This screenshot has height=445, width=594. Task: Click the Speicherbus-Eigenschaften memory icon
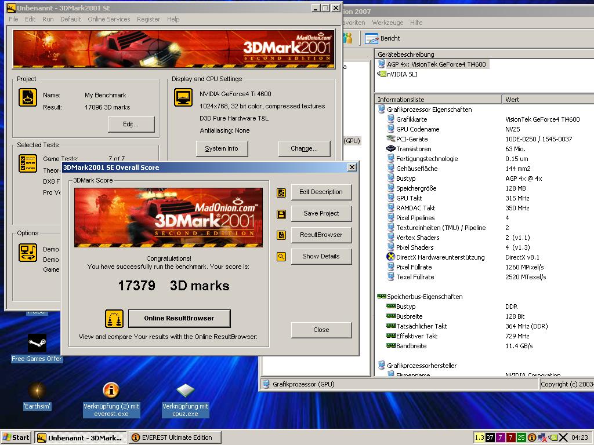point(382,296)
